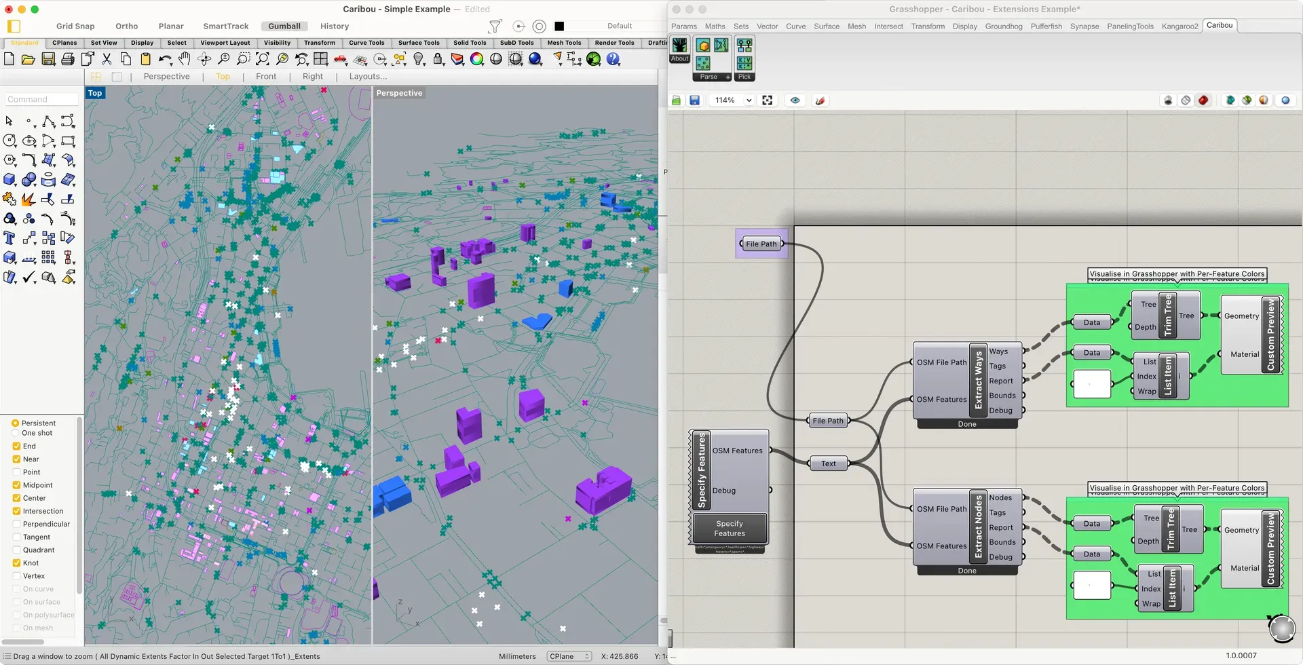Screen dimensions: 1303x665
Task: Select the Rhino print icon
Action: click(68, 59)
